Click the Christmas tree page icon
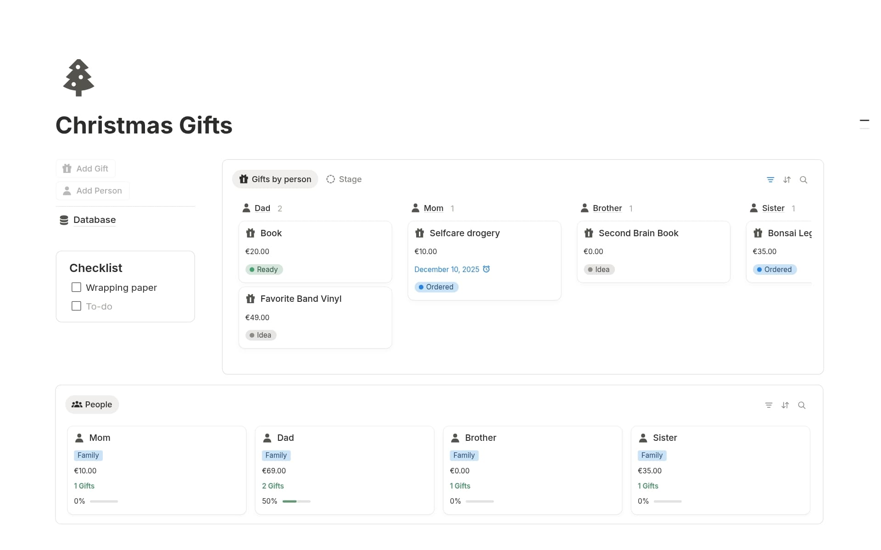This screenshot has width=881, height=550. pyautogui.click(x=78, y=78)
